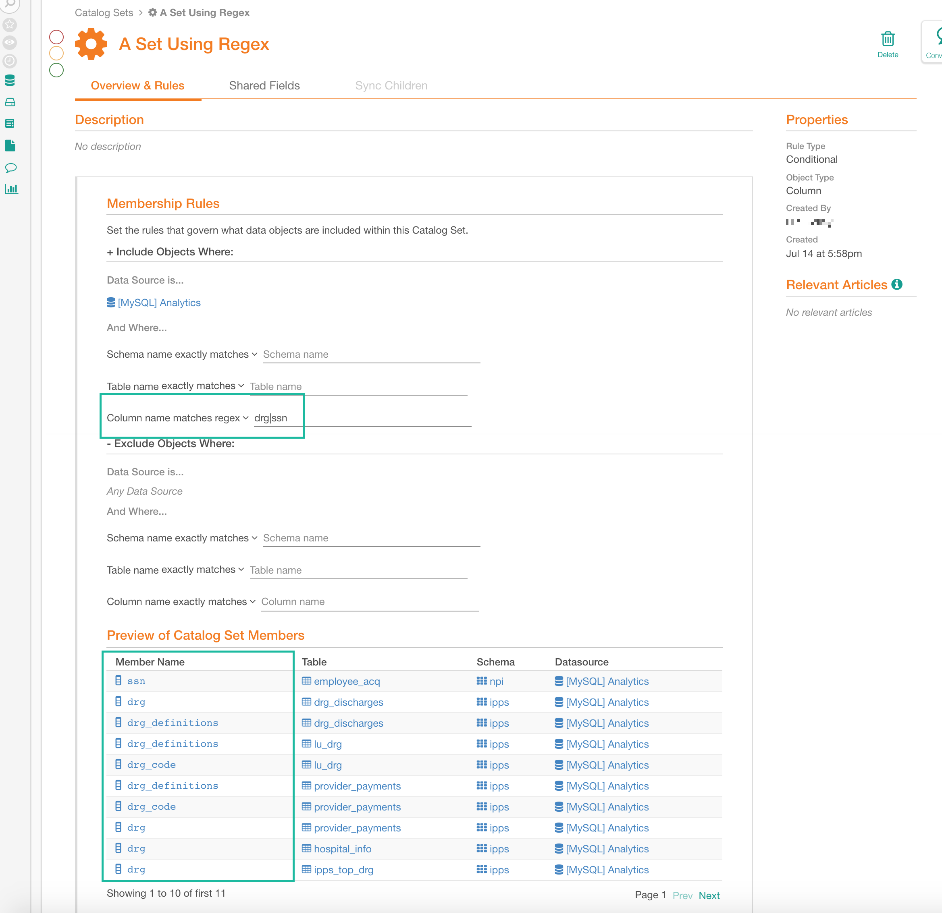This screenshot has width=942, height=914.
Task: Switch to Shared Fields tab
Action: point(264,85)
